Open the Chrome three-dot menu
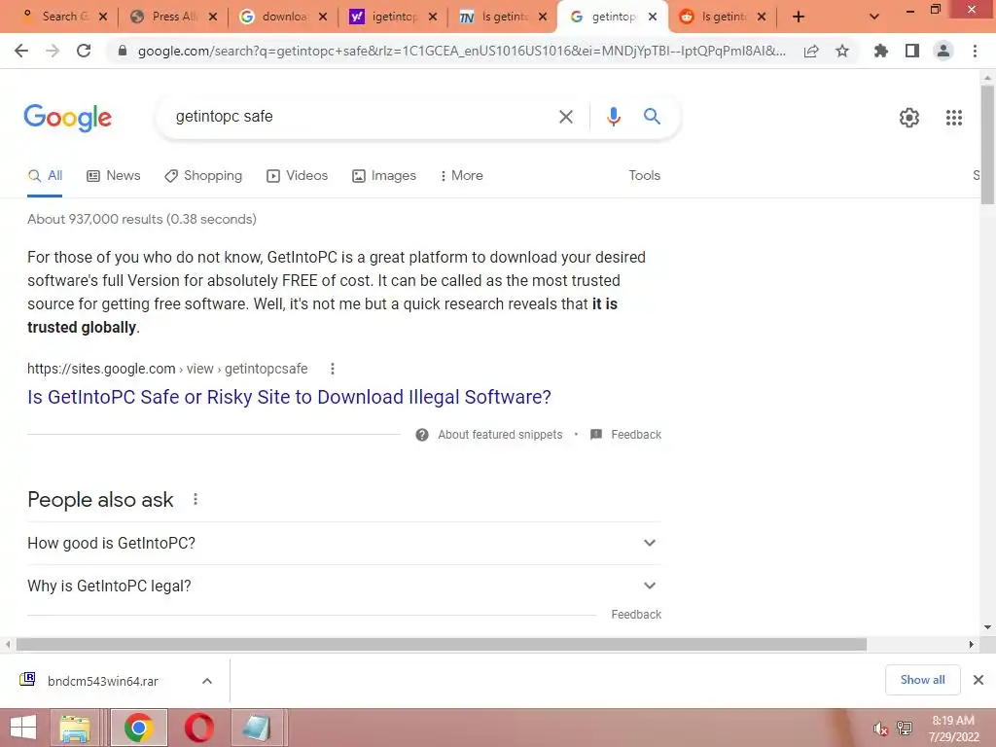 point(975,51)
